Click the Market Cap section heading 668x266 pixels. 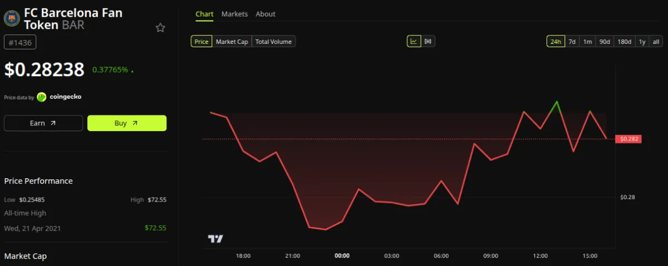coord(26,256)
